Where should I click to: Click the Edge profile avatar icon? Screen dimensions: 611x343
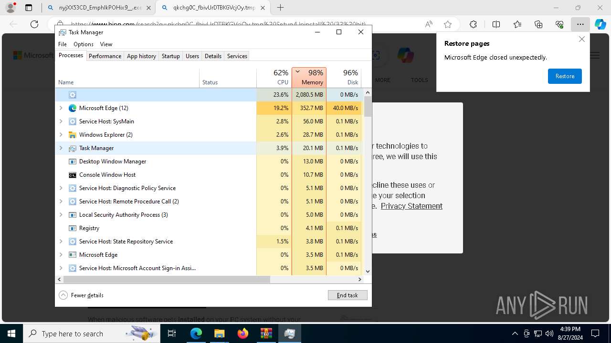[11, 8]
